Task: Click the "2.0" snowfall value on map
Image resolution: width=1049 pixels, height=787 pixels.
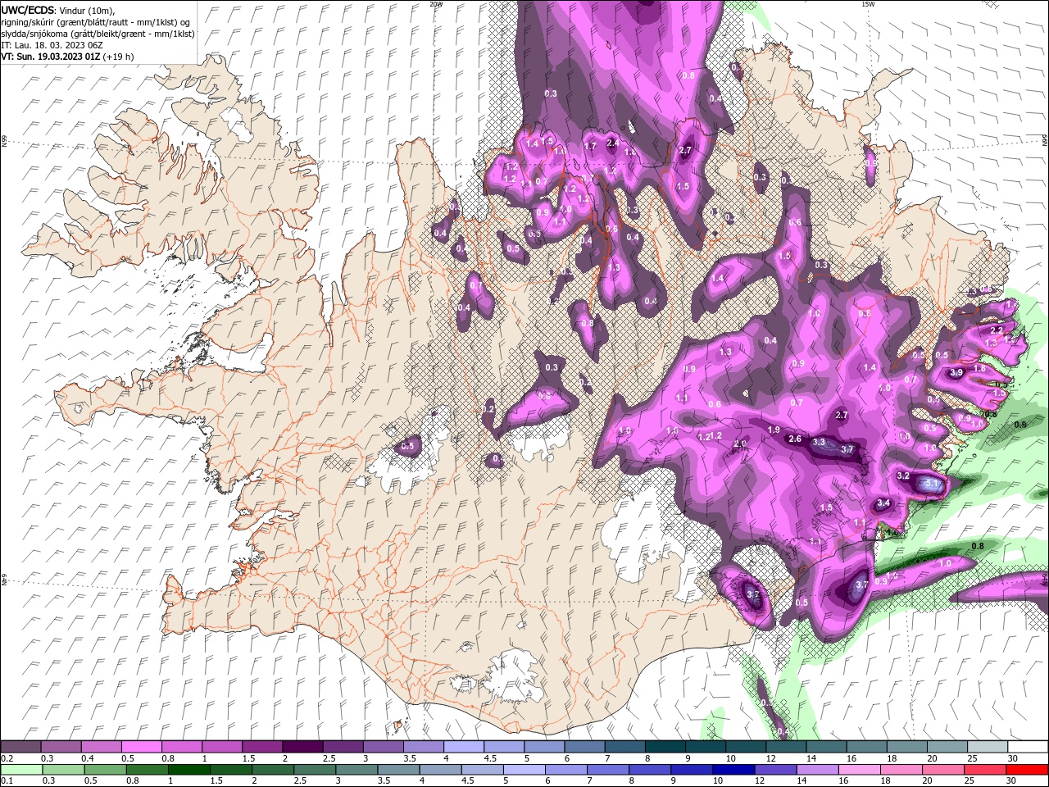Action: coord(740,444)
